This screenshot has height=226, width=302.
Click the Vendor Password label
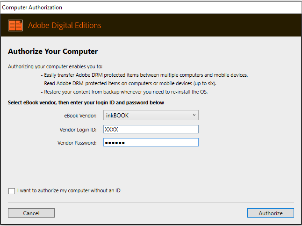77,143
